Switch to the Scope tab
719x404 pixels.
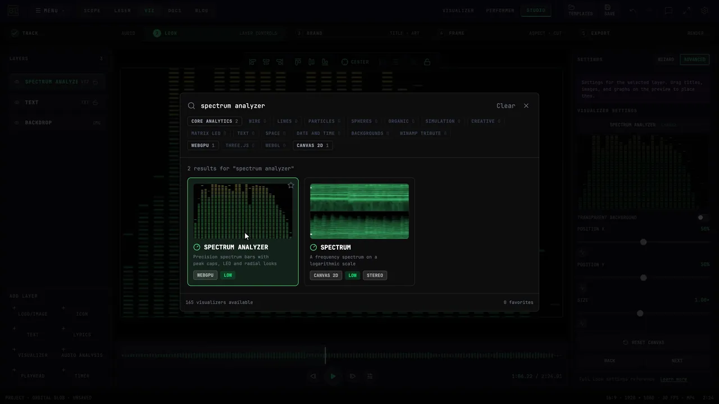[x=92, y=11]
